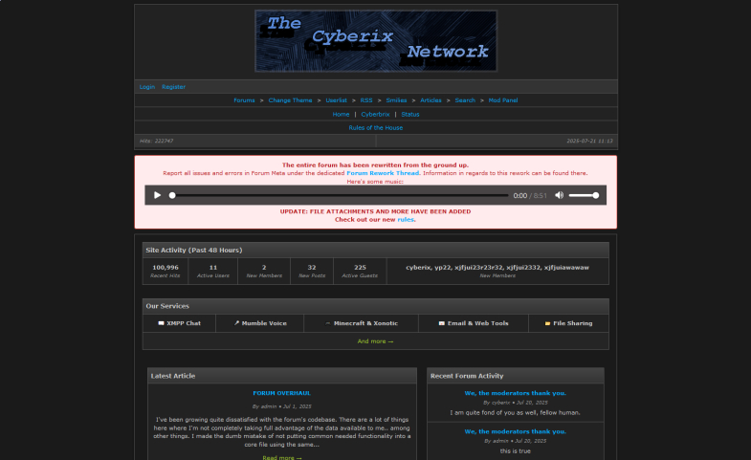Open Change Theme
The image size is (751, 460).
click(290, 100)
